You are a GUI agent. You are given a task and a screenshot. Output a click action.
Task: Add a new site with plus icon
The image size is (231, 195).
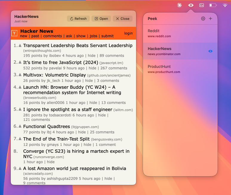click(x=210, y=19)
